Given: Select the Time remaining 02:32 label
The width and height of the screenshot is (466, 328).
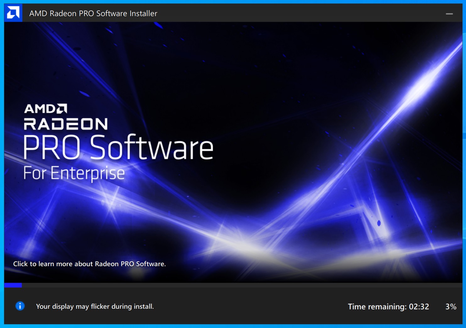Looking at the screenshot, I should [x=389, y=306].
